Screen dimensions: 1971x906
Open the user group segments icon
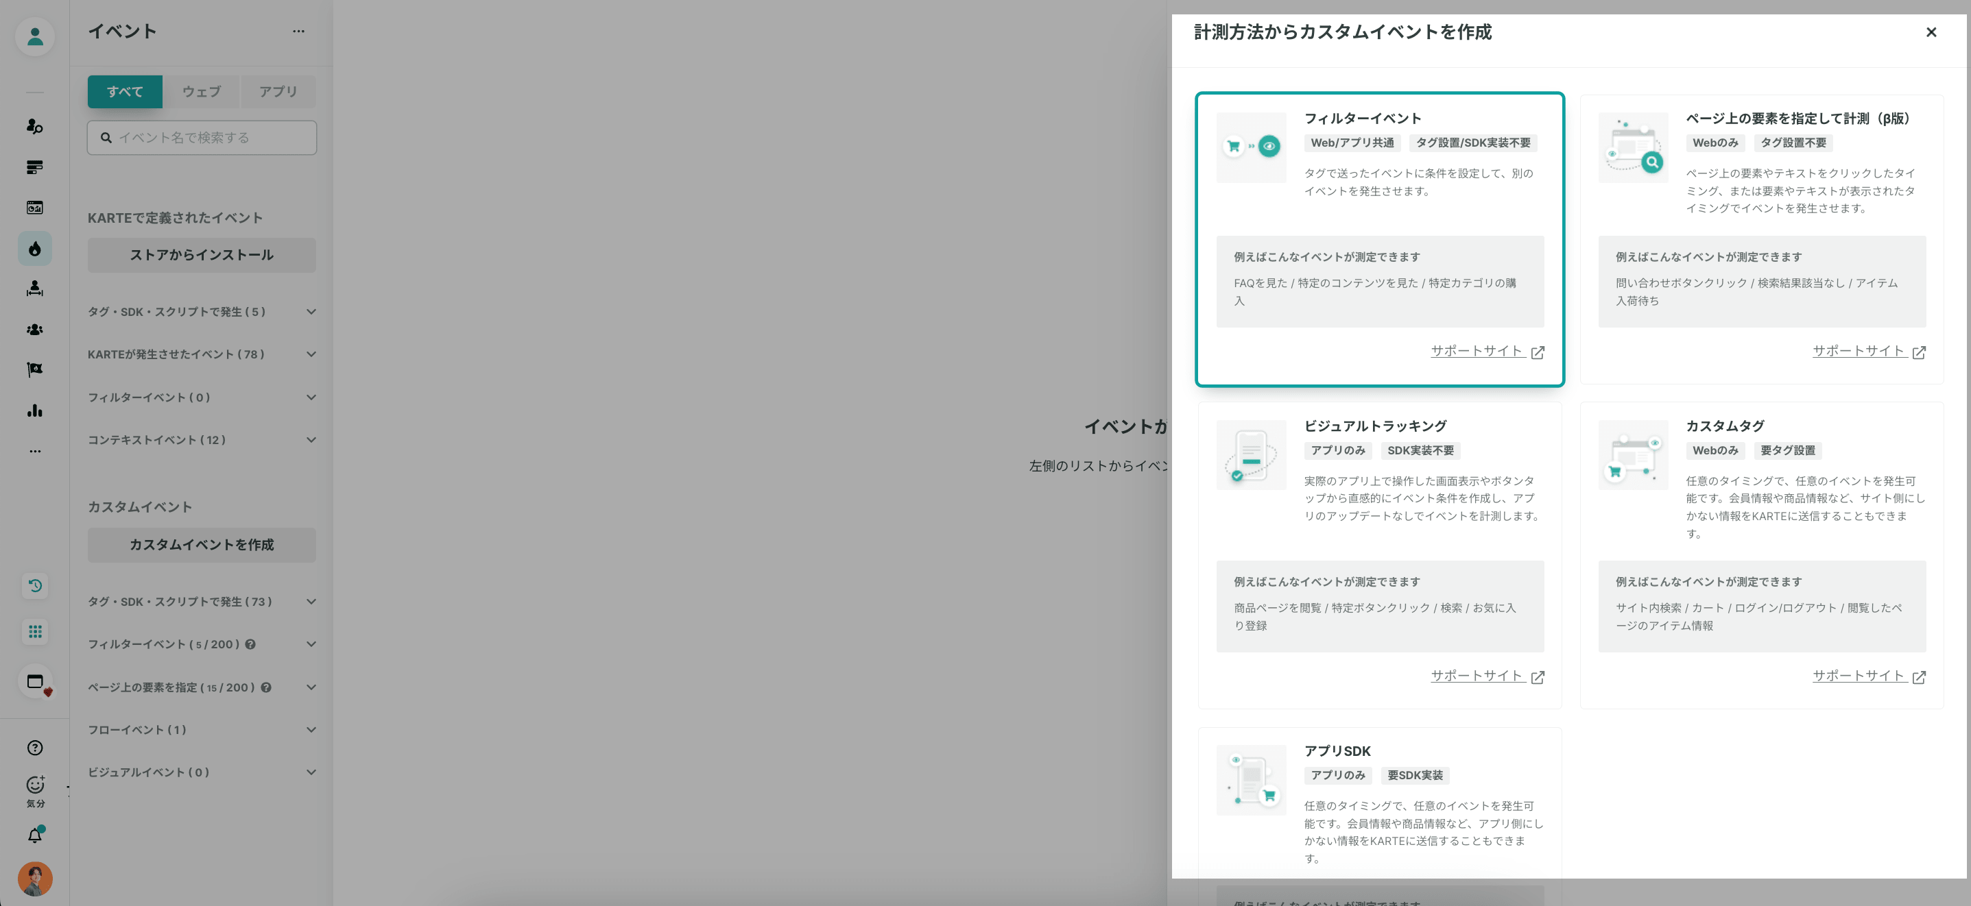coord(34,330)
